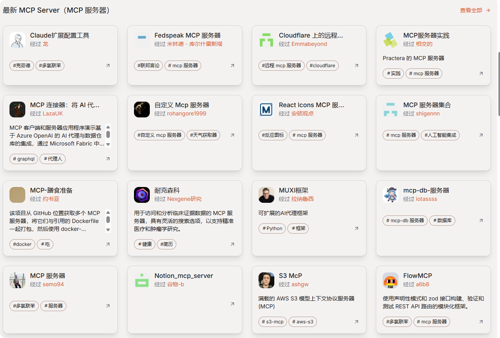
Task: Click the MCP-膳食准备 tan square avatar
Action: (17, 195)
